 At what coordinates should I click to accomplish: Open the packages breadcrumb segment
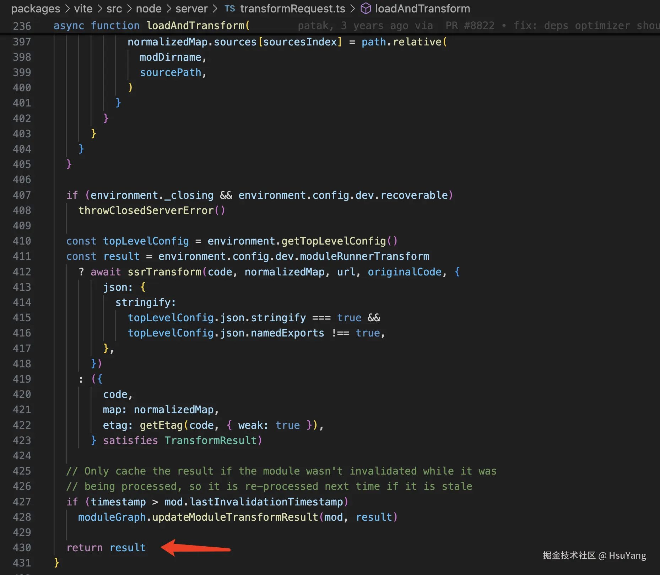36,9
